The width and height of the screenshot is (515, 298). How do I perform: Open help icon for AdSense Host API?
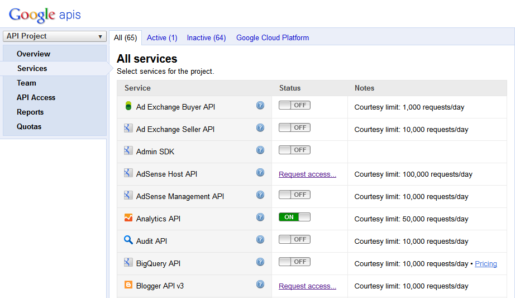[x=260, y=172]
